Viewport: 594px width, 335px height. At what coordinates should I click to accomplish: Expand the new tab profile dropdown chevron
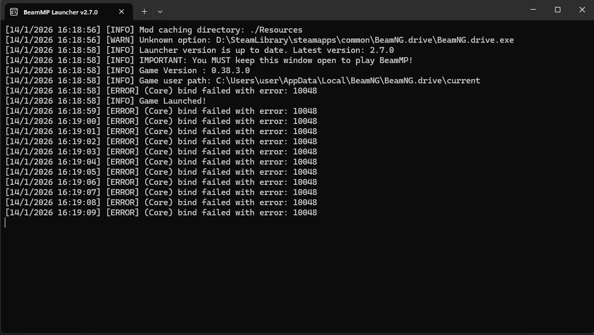click(160, 11)
